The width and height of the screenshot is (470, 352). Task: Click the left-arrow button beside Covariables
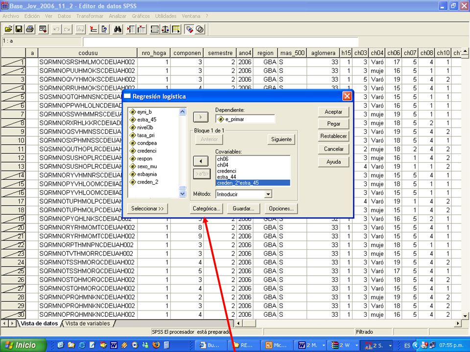pos(201,161)
